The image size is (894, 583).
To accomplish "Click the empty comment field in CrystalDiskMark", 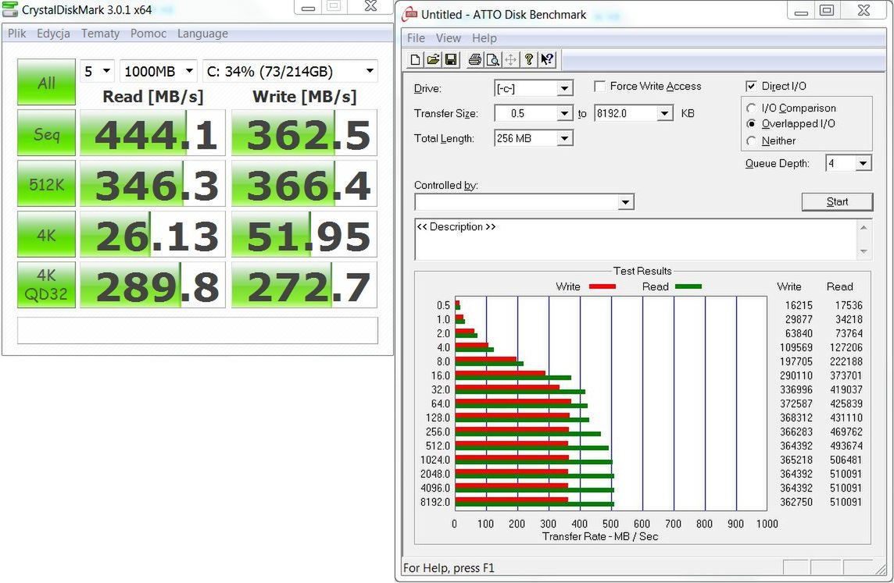I will tap(197, 330).
